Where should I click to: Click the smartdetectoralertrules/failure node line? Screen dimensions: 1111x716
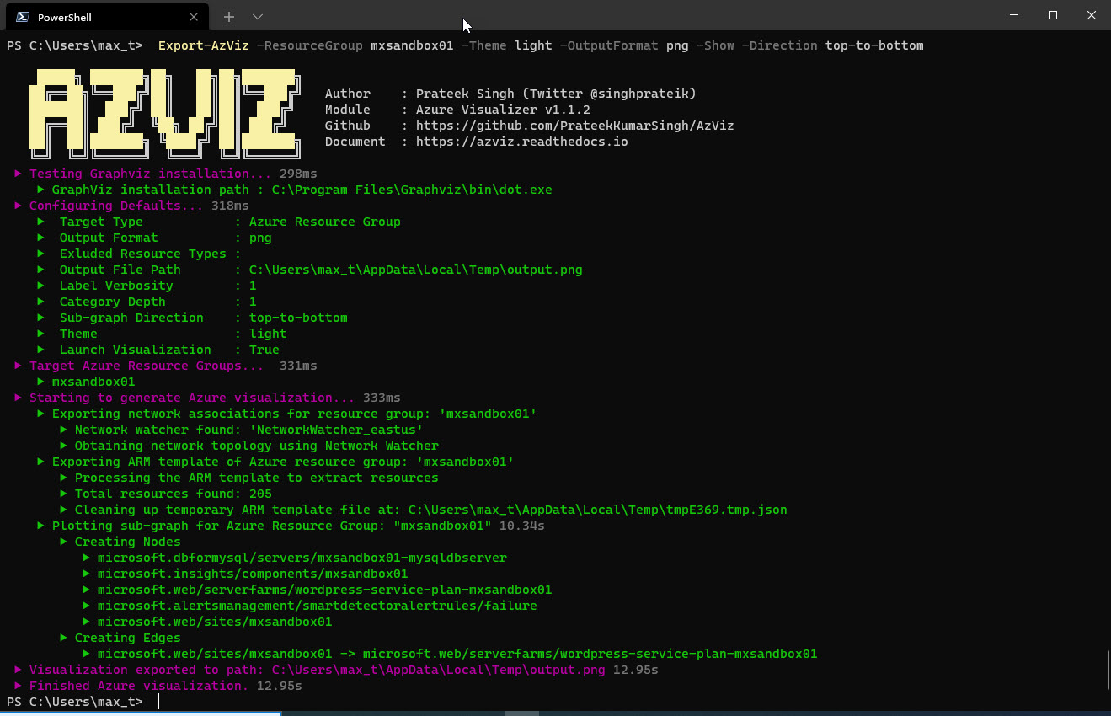coord(310,606)
